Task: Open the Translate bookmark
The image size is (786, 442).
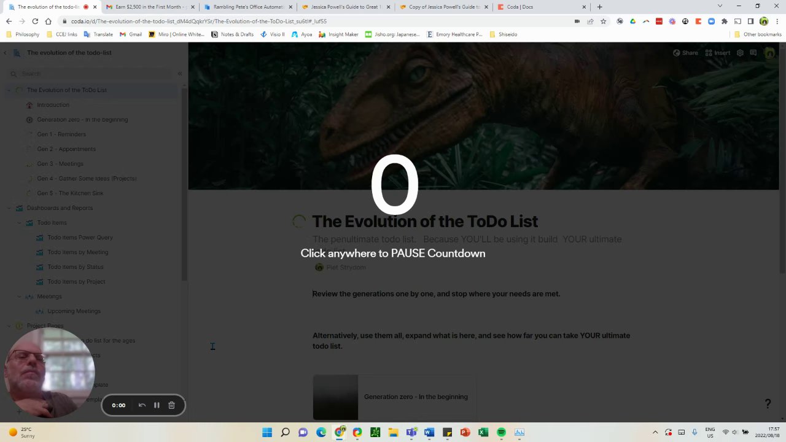Action: 98,34
